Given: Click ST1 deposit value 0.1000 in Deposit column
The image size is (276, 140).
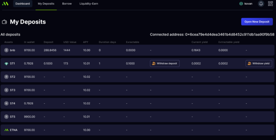Looking at the screenshot, I should click(48, 63).
